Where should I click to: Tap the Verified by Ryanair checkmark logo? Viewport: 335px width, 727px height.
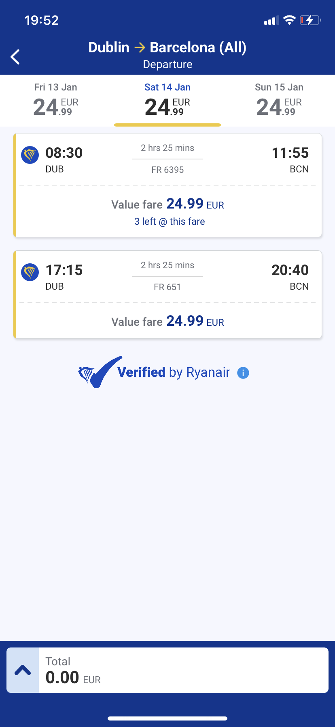pyautogui.click(x=100, y=372)
